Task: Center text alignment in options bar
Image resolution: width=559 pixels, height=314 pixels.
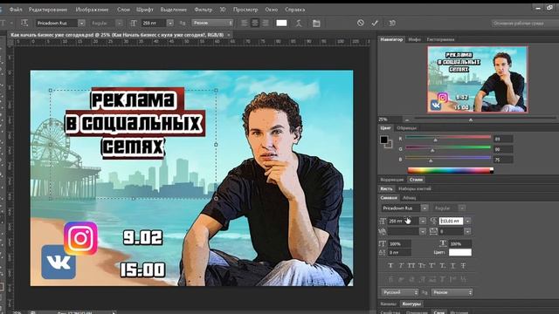Action: pyautogui.click(x=255, y=23)
